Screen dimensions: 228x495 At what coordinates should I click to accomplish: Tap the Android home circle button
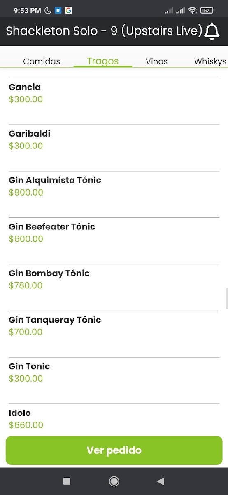click(x=114, y=481)
